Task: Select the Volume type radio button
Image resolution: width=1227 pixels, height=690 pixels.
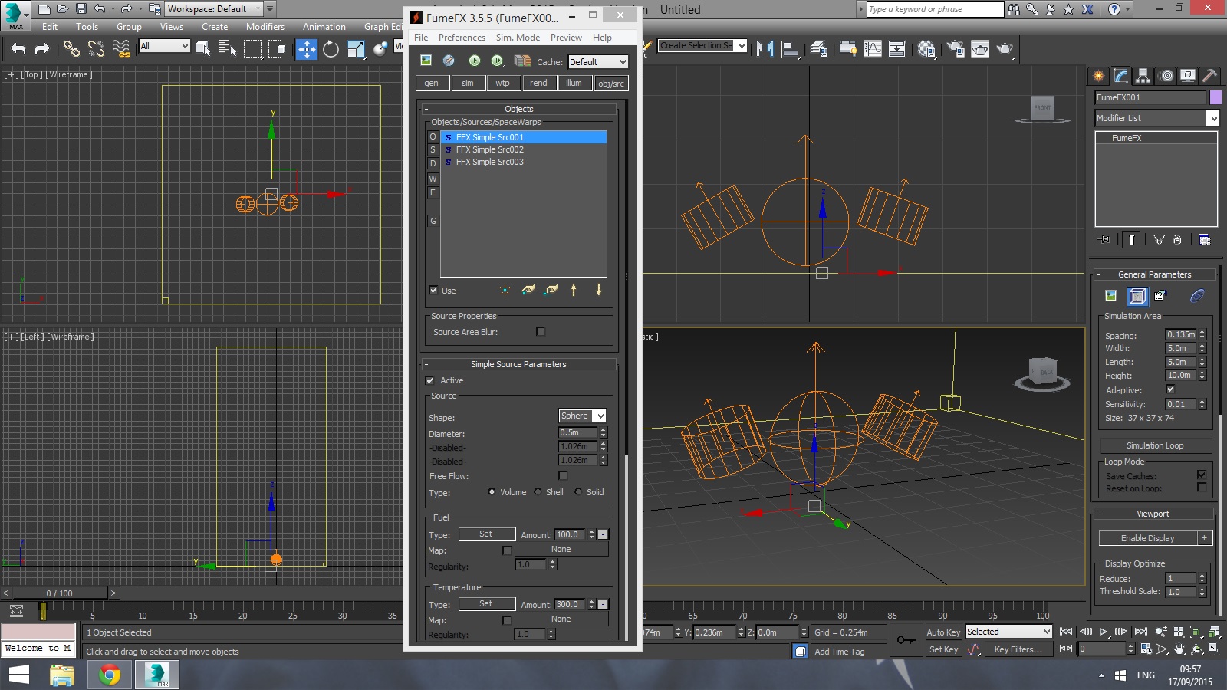Action: [492, 492]
